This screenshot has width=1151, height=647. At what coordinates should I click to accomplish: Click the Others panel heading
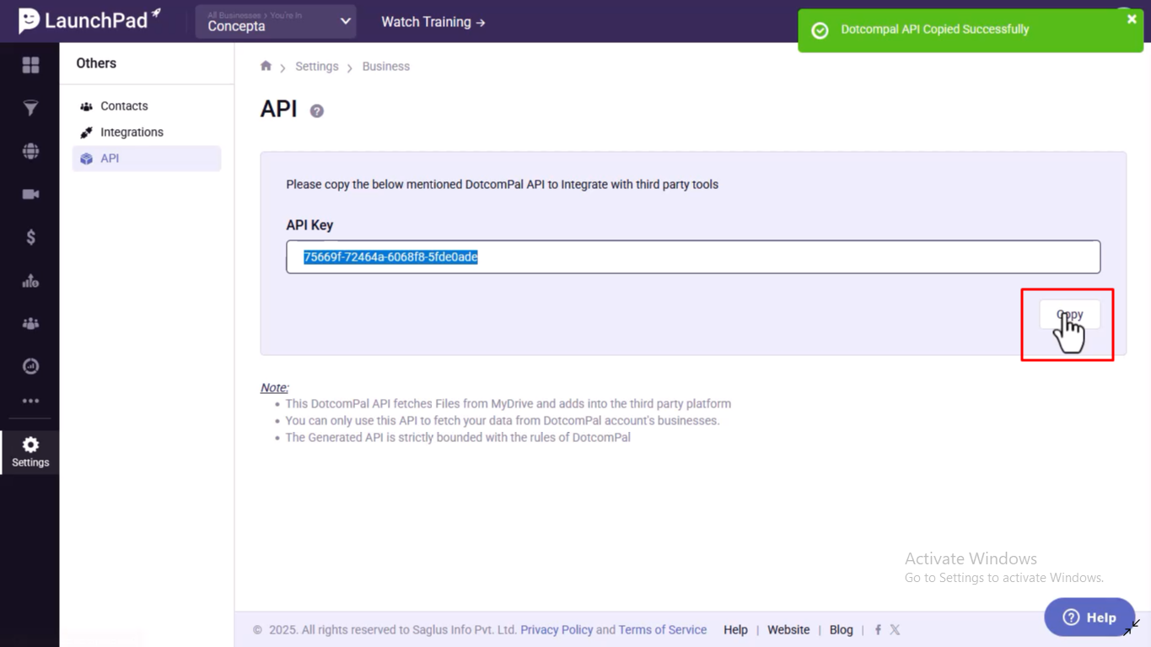tap(96, 63)
